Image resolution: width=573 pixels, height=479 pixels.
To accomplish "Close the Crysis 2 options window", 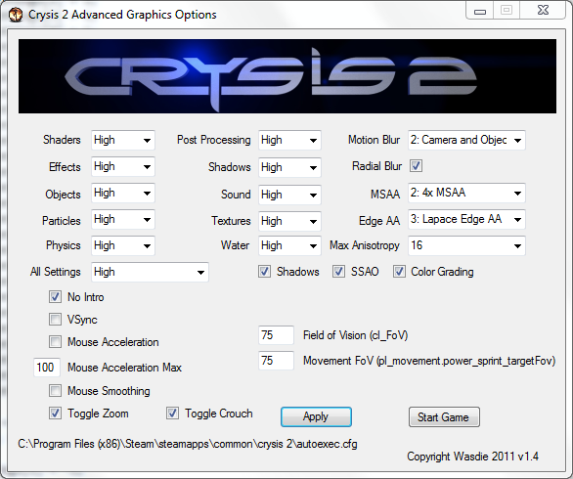I will point(543,10).
